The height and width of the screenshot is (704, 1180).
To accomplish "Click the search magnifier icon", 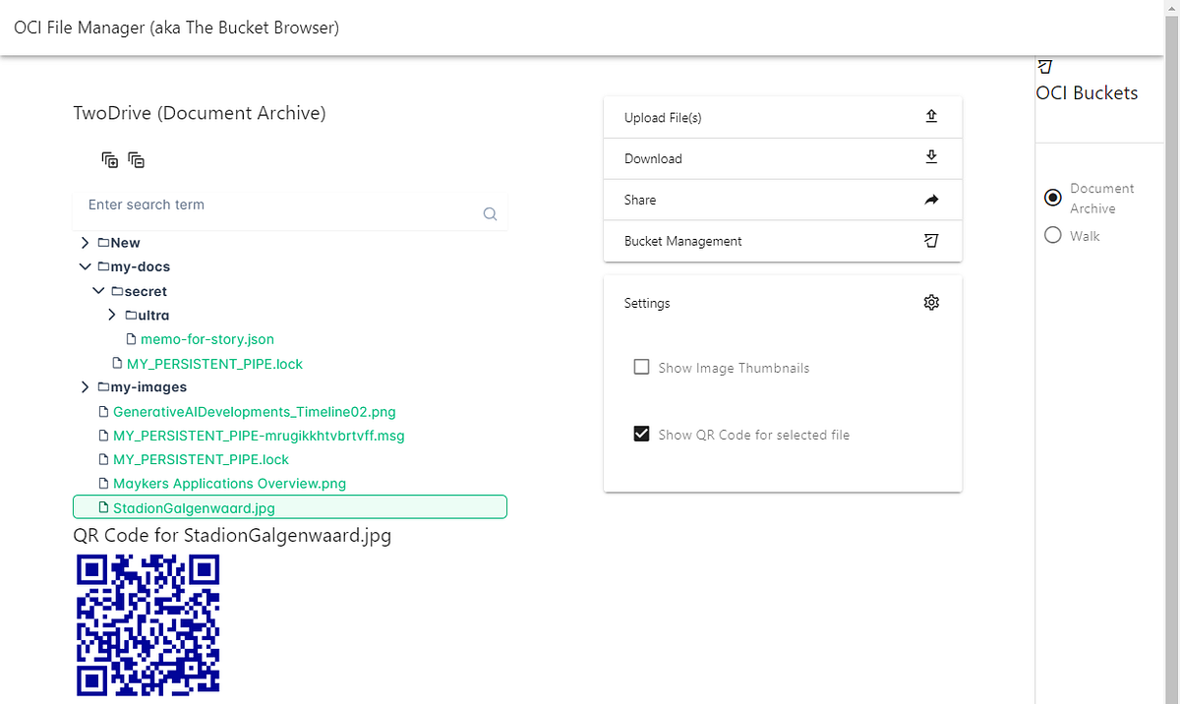I will pyautogui.click(x=490, y=214).
